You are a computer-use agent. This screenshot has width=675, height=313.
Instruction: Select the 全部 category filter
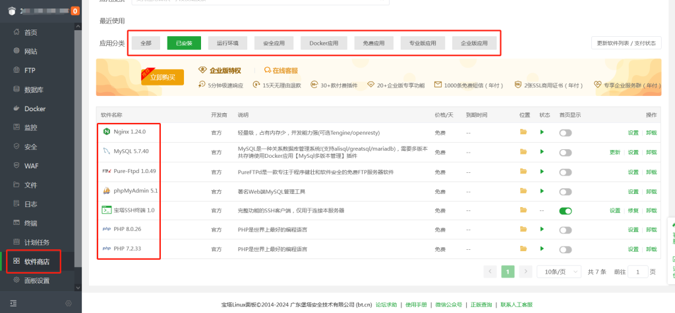[x=146, y=43]
